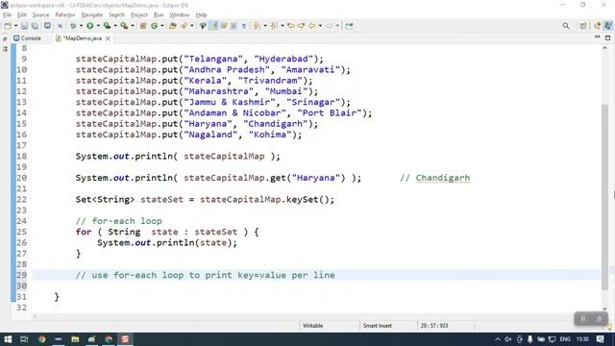Click the Previous Annotation icon
Screen dimensions: 615x346
pyautogui.click(x=274, y=26)
